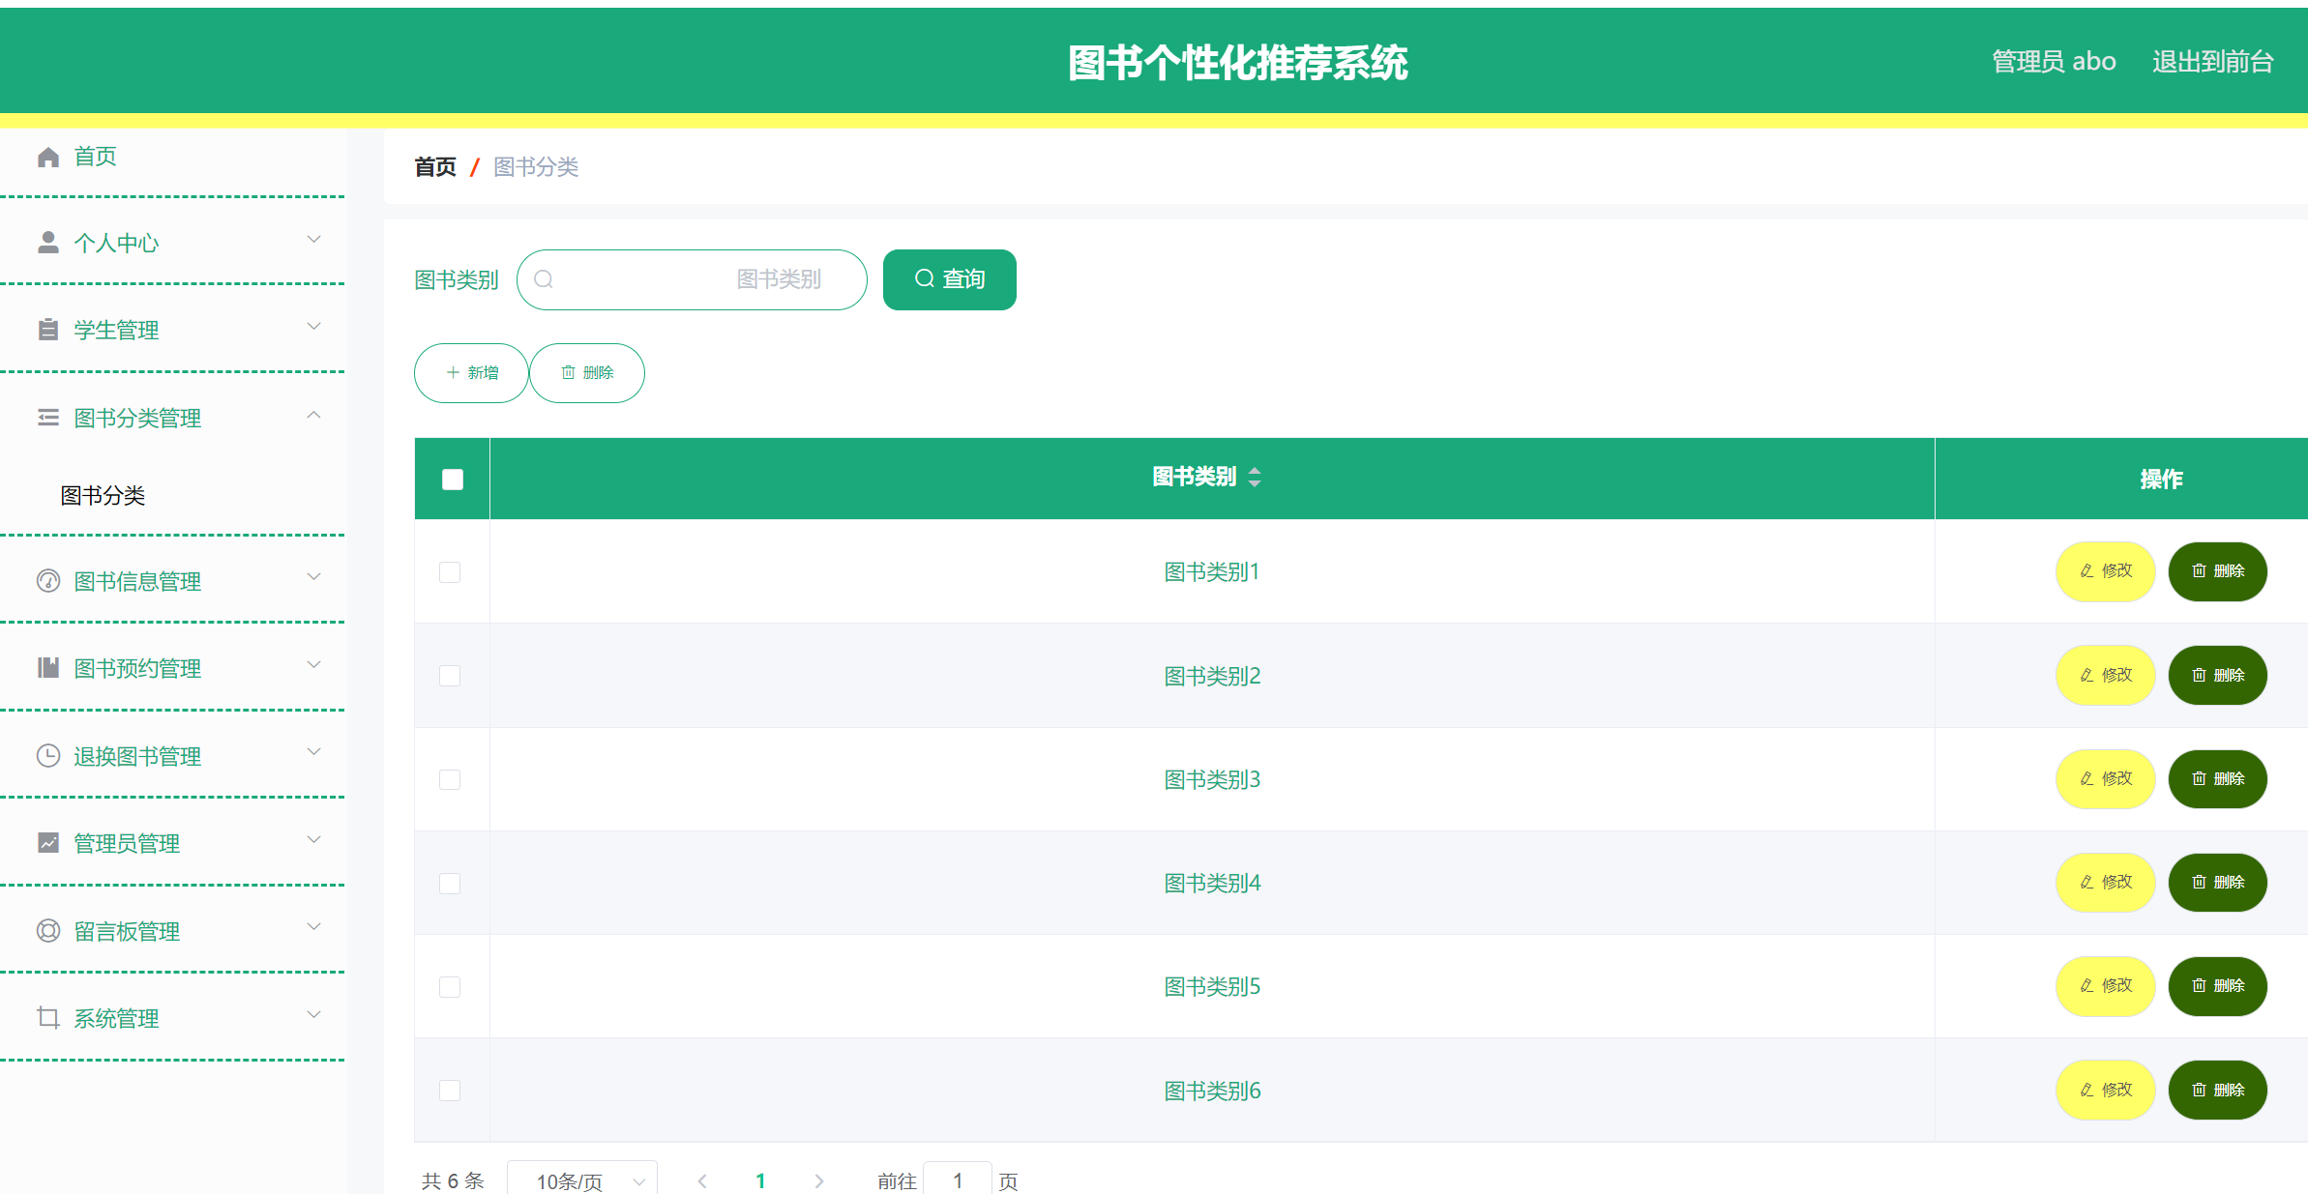Click the clock icon beside 退换图书管理
2308x1194 pixels.
48,755
